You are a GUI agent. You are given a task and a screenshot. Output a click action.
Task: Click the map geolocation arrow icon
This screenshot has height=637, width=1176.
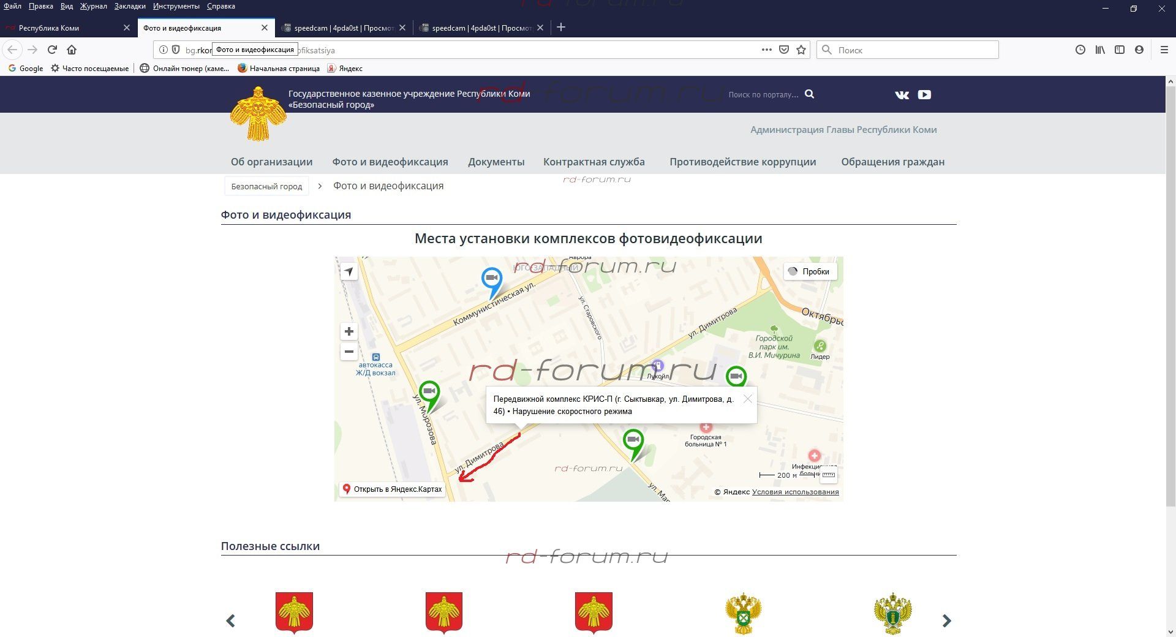349,271
